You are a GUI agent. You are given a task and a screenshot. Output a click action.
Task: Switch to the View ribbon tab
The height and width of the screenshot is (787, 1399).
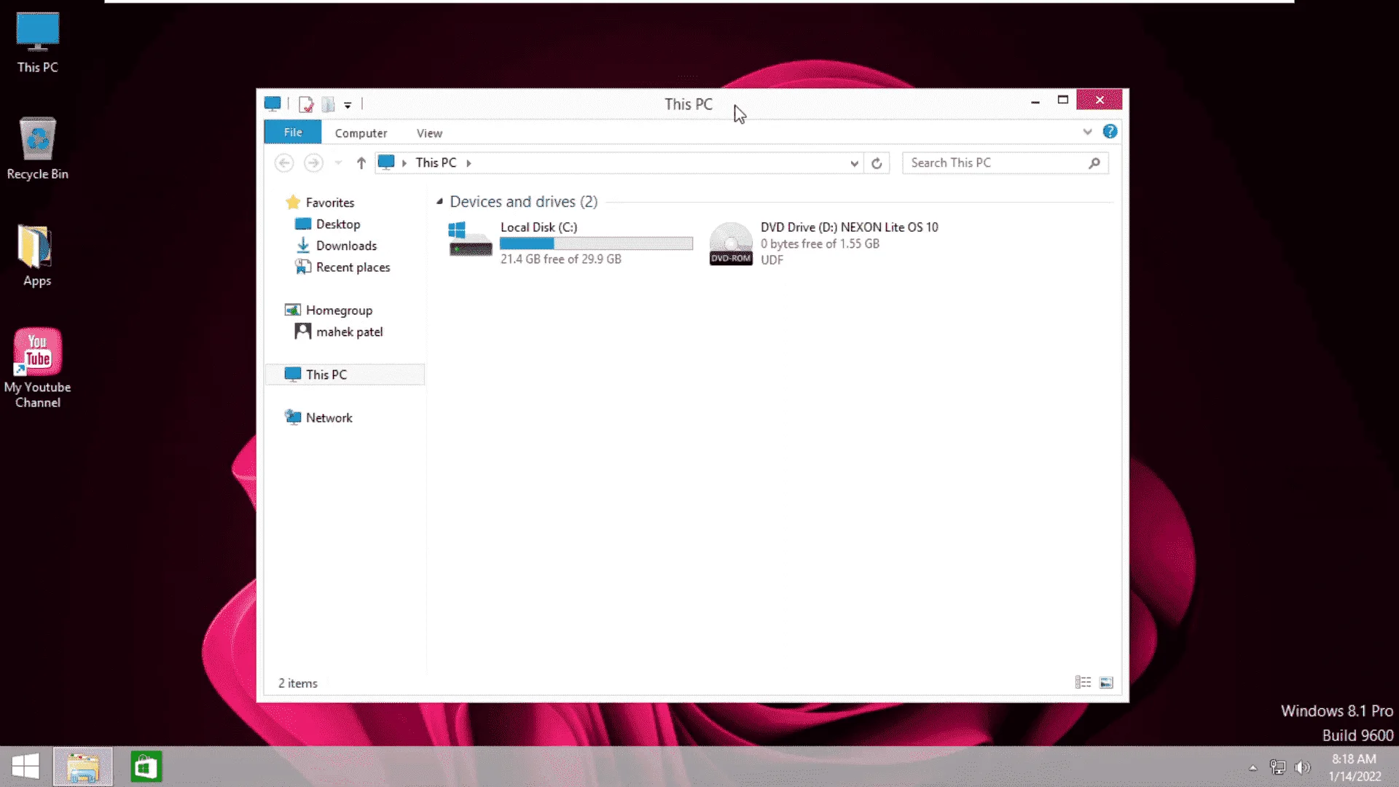(429, 133)
